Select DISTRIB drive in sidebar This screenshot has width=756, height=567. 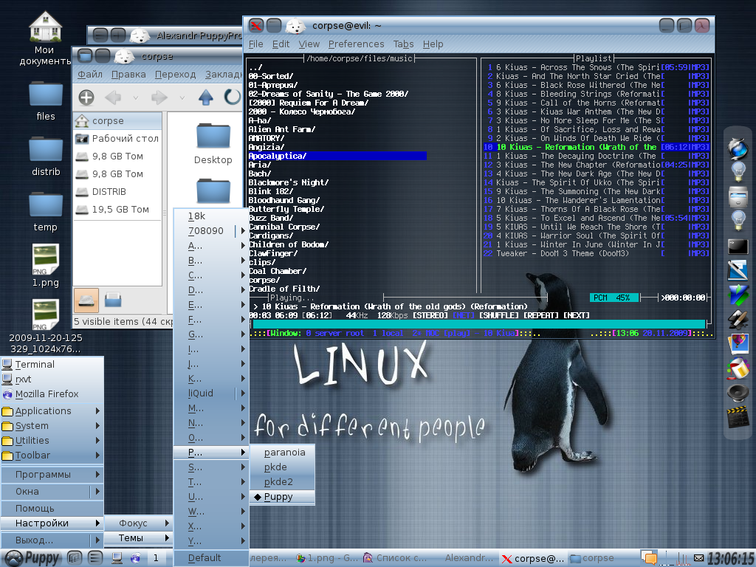tap(117, 192)
